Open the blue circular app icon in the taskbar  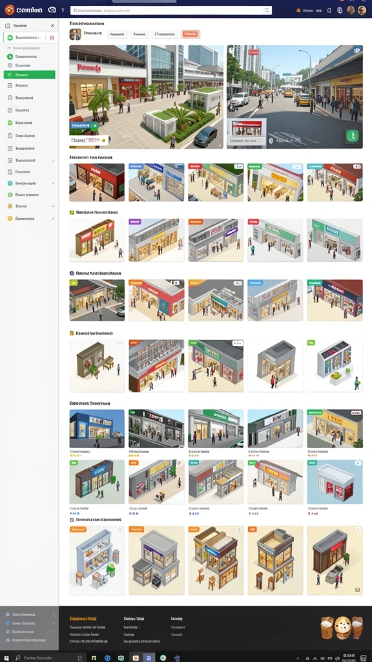(x=107, y=657)
